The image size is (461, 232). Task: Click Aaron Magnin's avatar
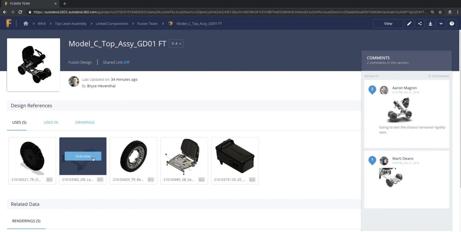(384, 90)
